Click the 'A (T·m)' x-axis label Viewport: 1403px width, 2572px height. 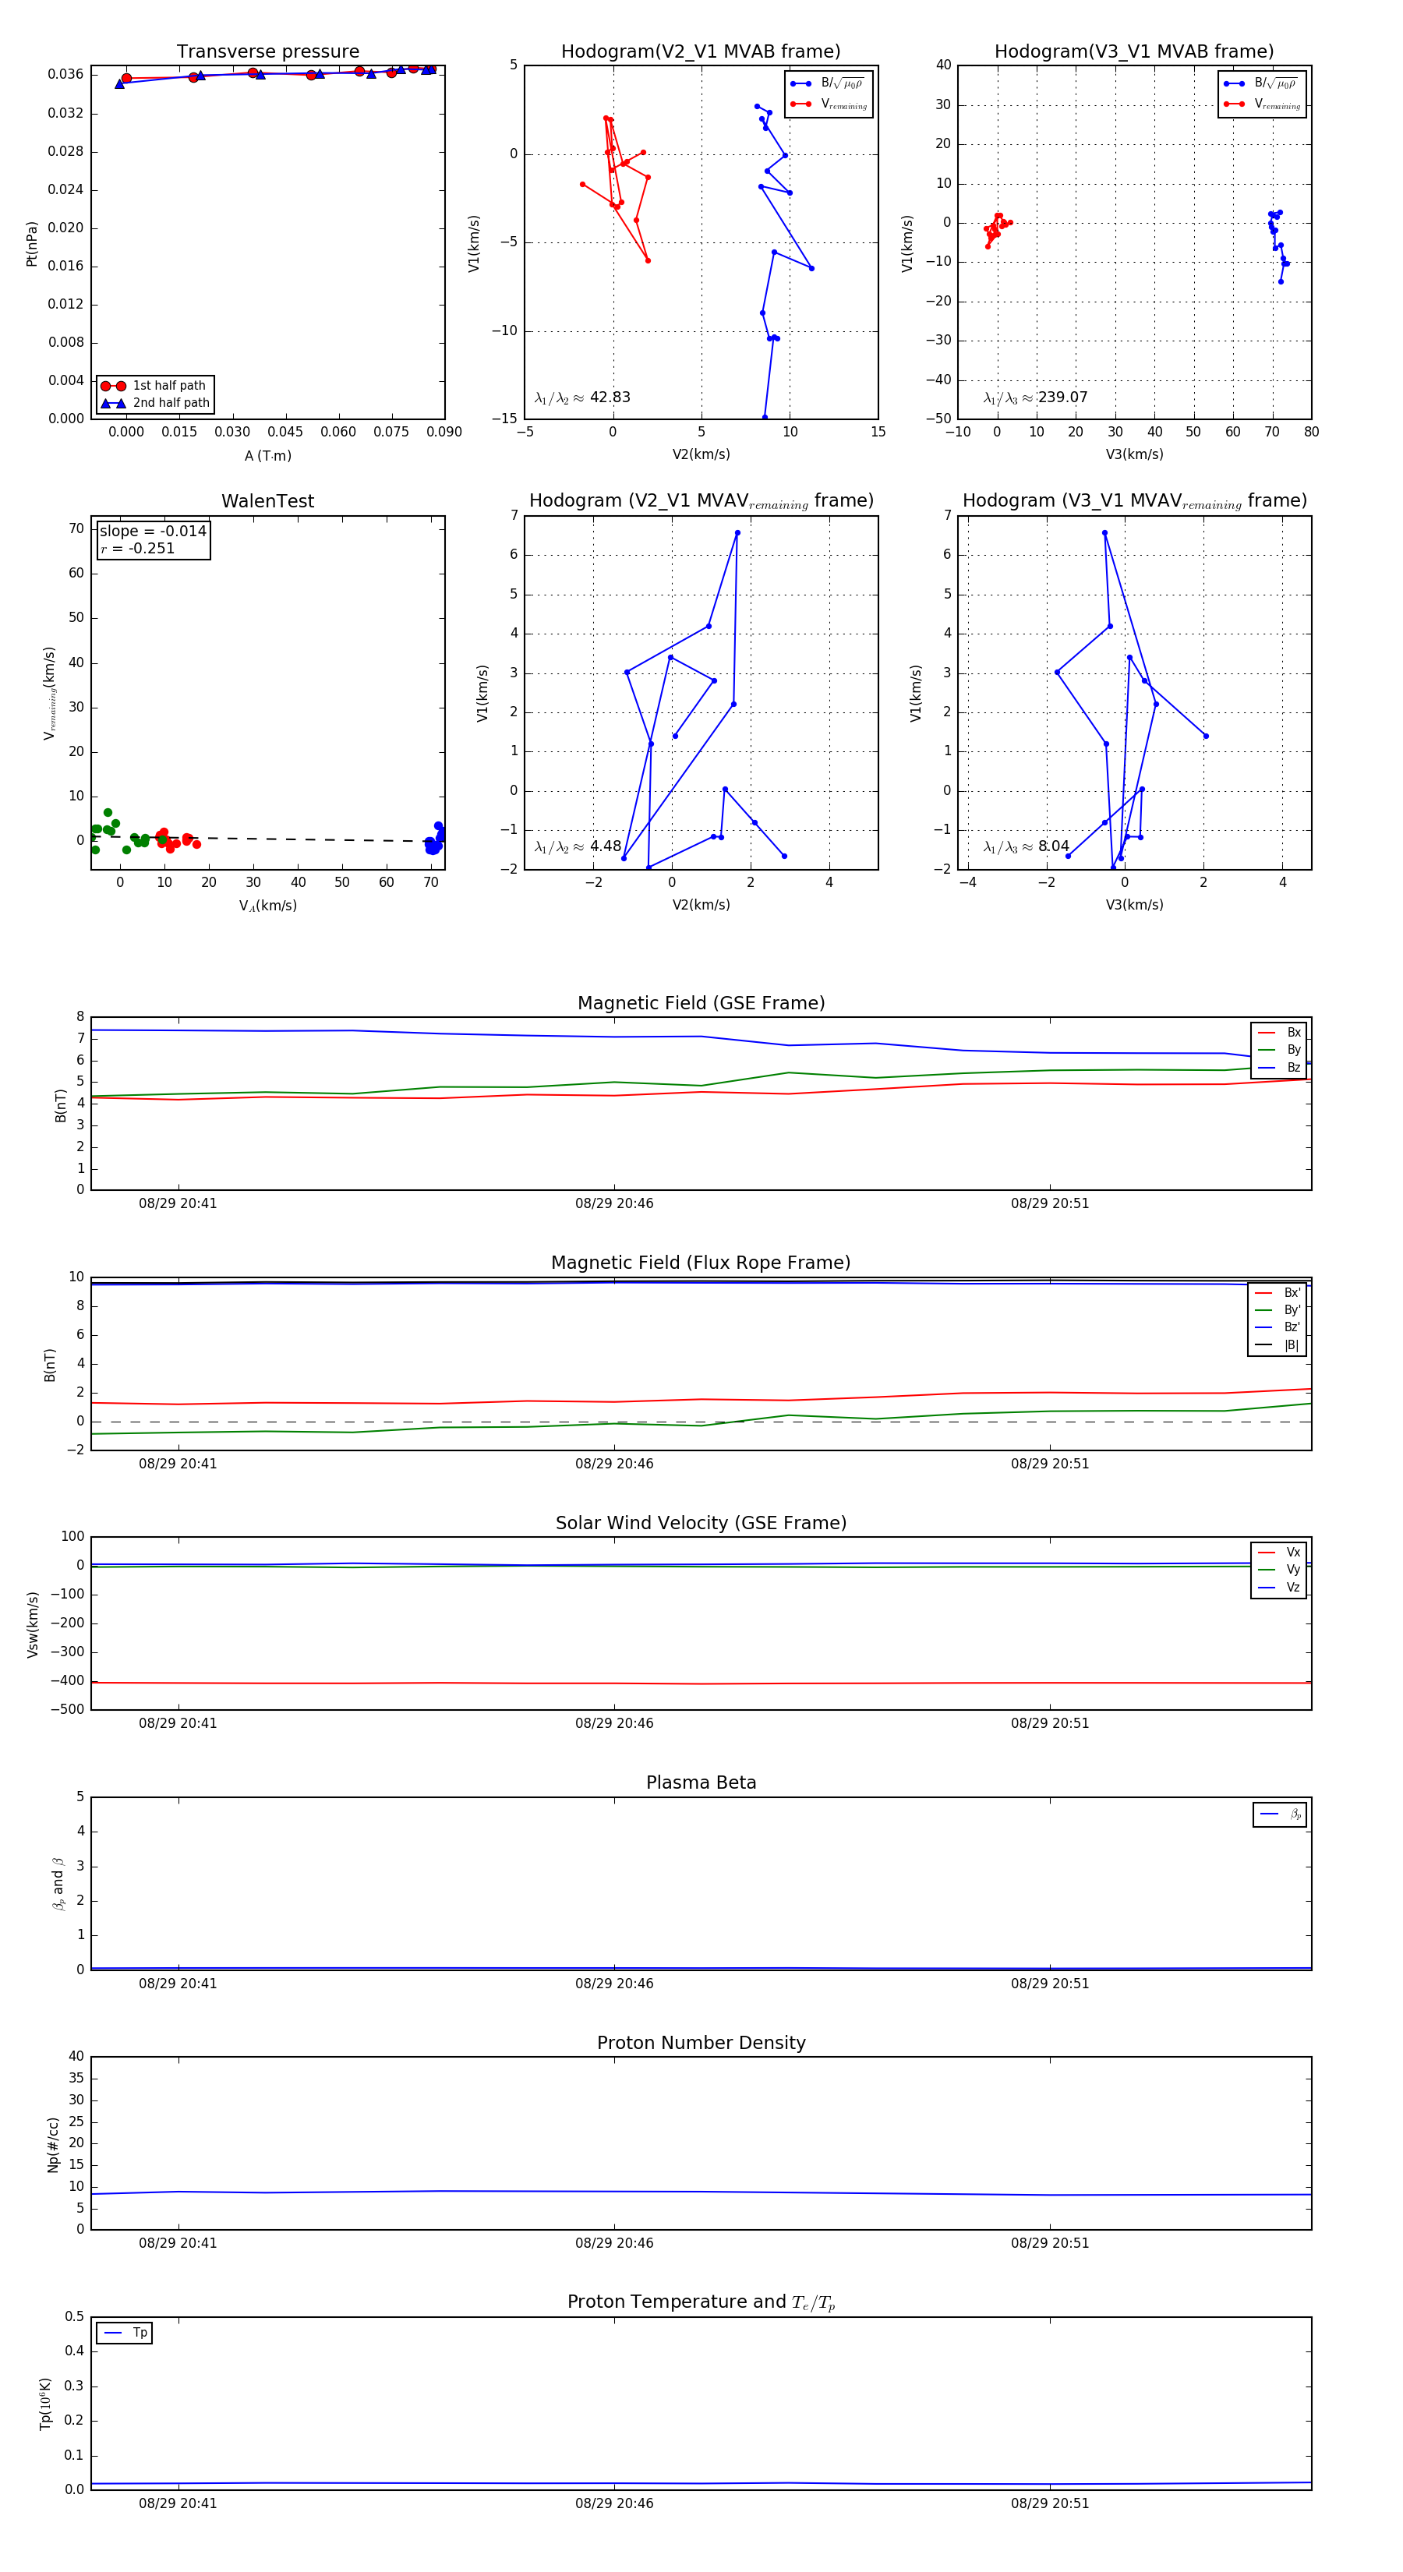(267, 456)
